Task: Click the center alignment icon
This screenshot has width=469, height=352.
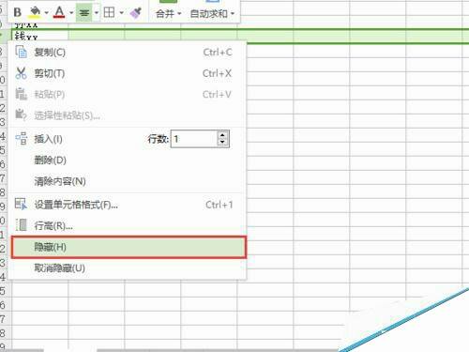Action: click(x=84, y=13)
